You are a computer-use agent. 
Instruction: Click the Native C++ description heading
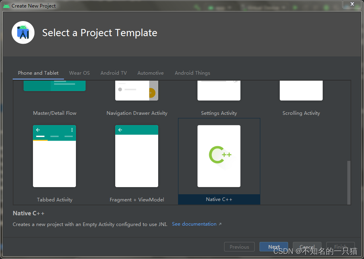29,213
